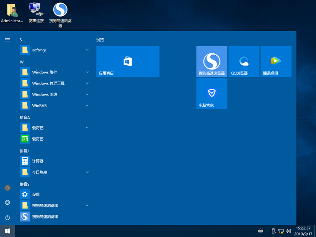Open 搜狗高速浏览器 from the 浏览 tile group

(211, 61)
